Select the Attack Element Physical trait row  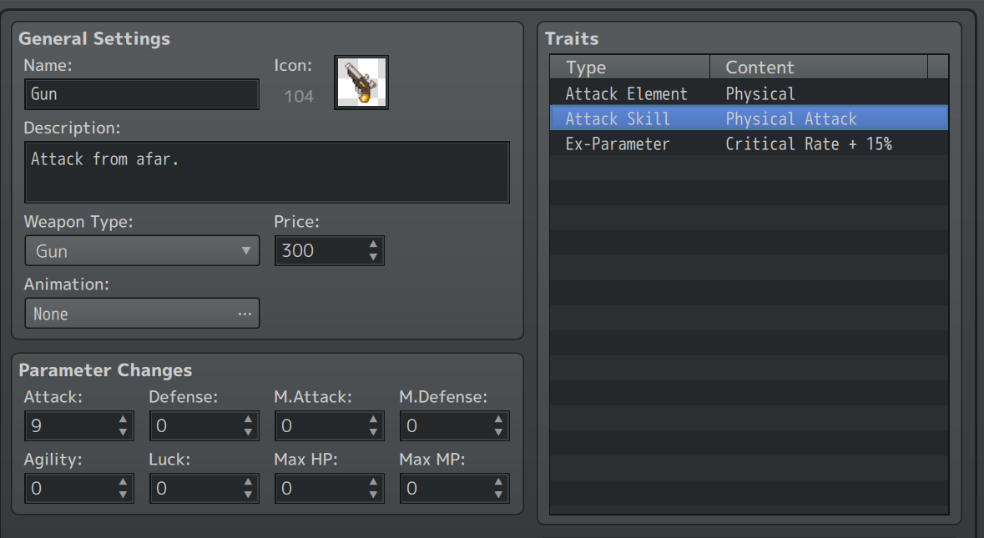pos(749,93)
